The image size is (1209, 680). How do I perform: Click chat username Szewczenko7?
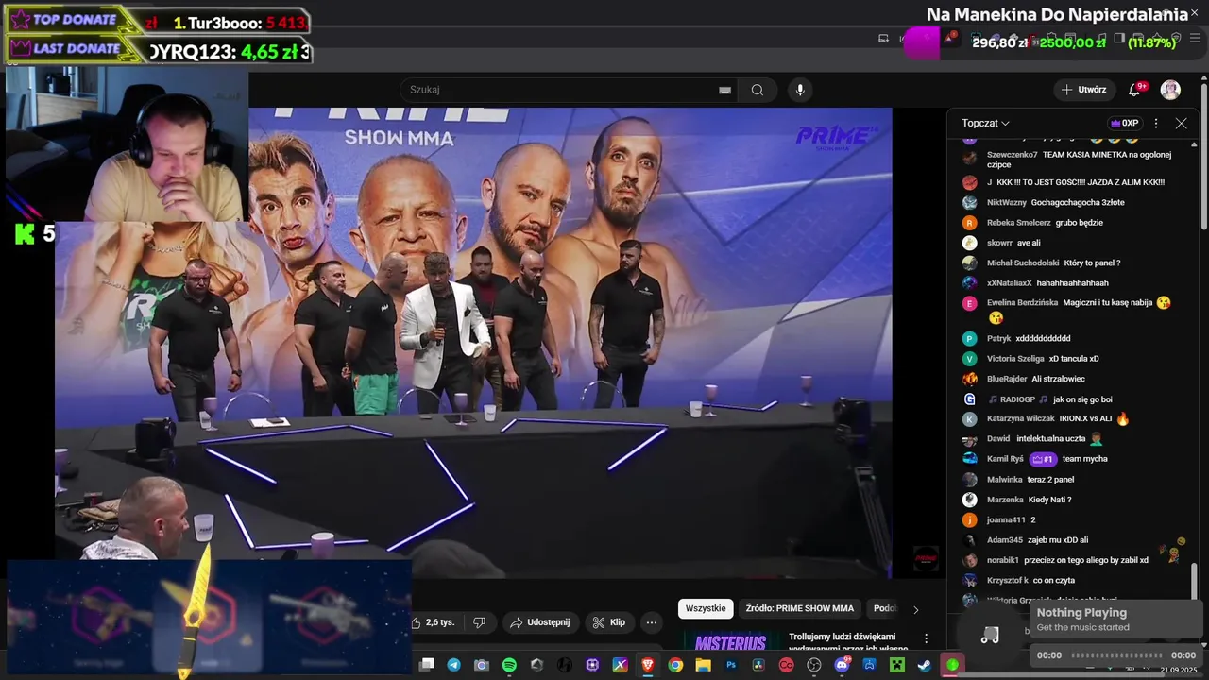tap(1013, 155)
